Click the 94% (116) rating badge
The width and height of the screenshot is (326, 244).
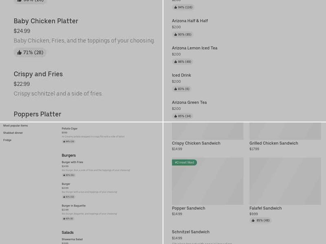[x=183, y=7]
